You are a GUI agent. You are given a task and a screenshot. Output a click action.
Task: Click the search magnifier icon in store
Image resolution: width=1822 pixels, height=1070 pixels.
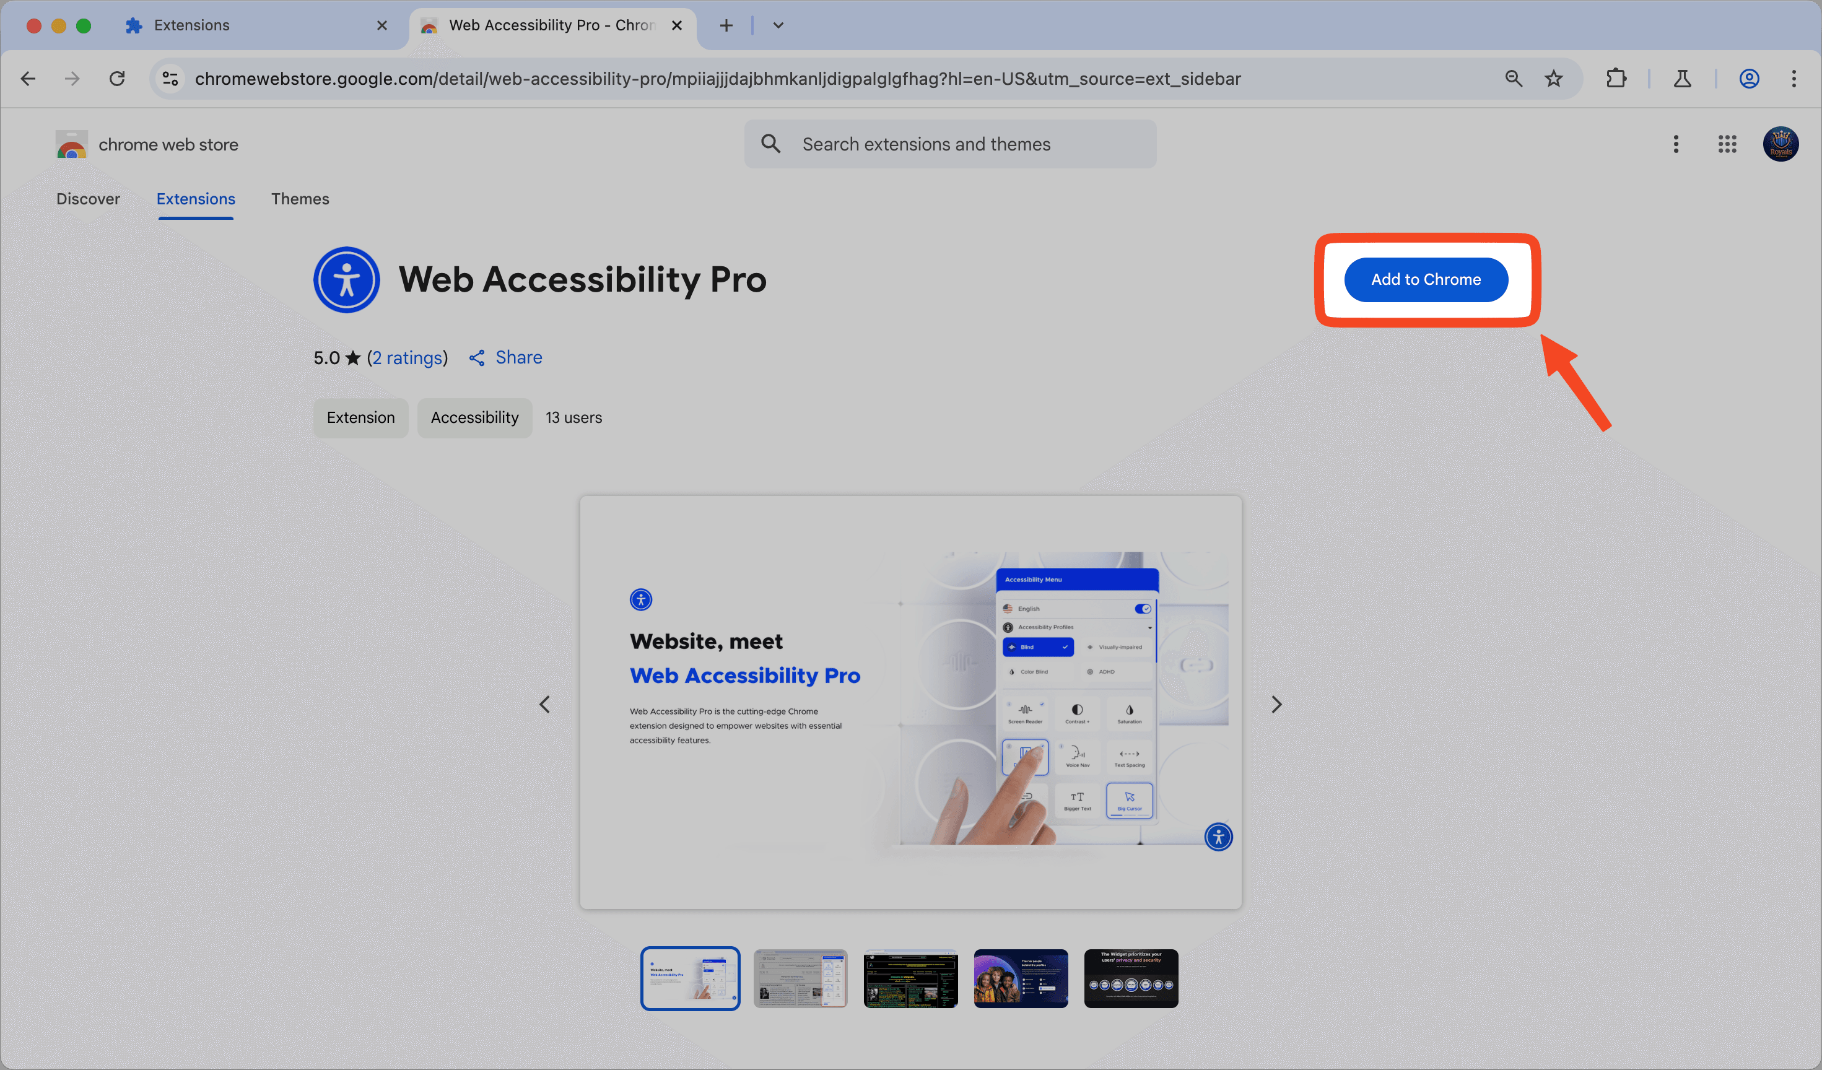click(x=771, y=144)
